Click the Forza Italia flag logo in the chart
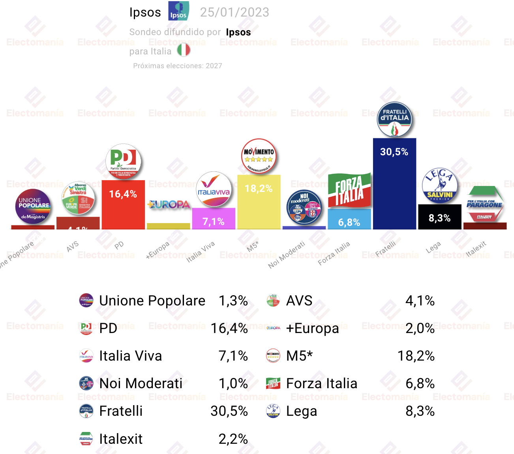Image resolution: width=514 pixels, height=454 pixels. 349,191
